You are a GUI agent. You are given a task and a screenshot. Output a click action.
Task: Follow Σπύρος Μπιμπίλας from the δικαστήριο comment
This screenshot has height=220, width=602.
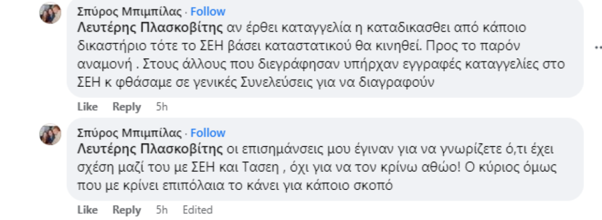tap(208, 12)
